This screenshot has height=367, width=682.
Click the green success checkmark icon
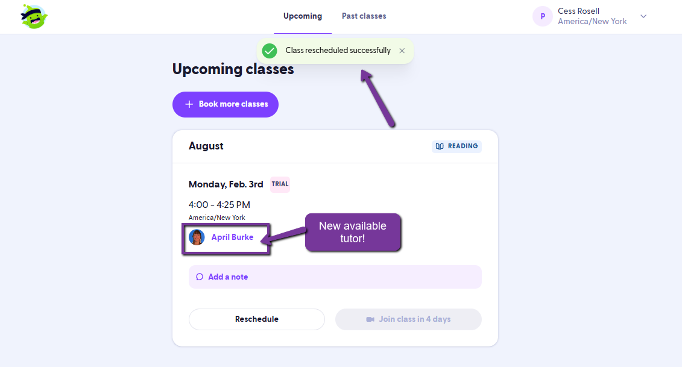tap(270, 51)
